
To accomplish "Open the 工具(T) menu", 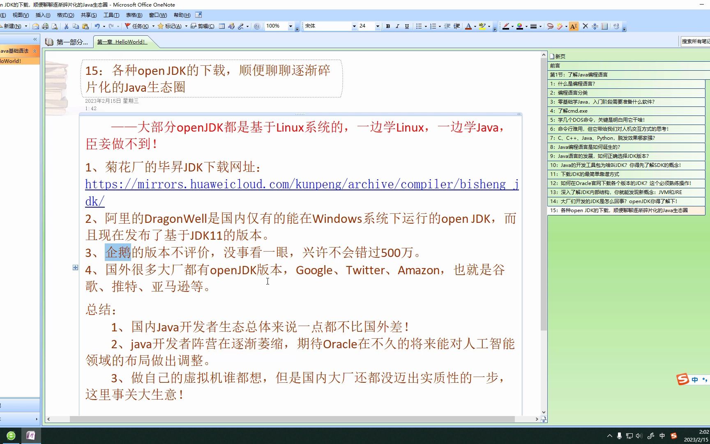I will point(111,15).
